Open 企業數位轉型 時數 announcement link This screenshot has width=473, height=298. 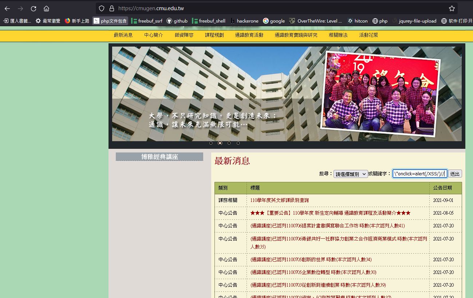pyautogui.click(x=314, y=272)
